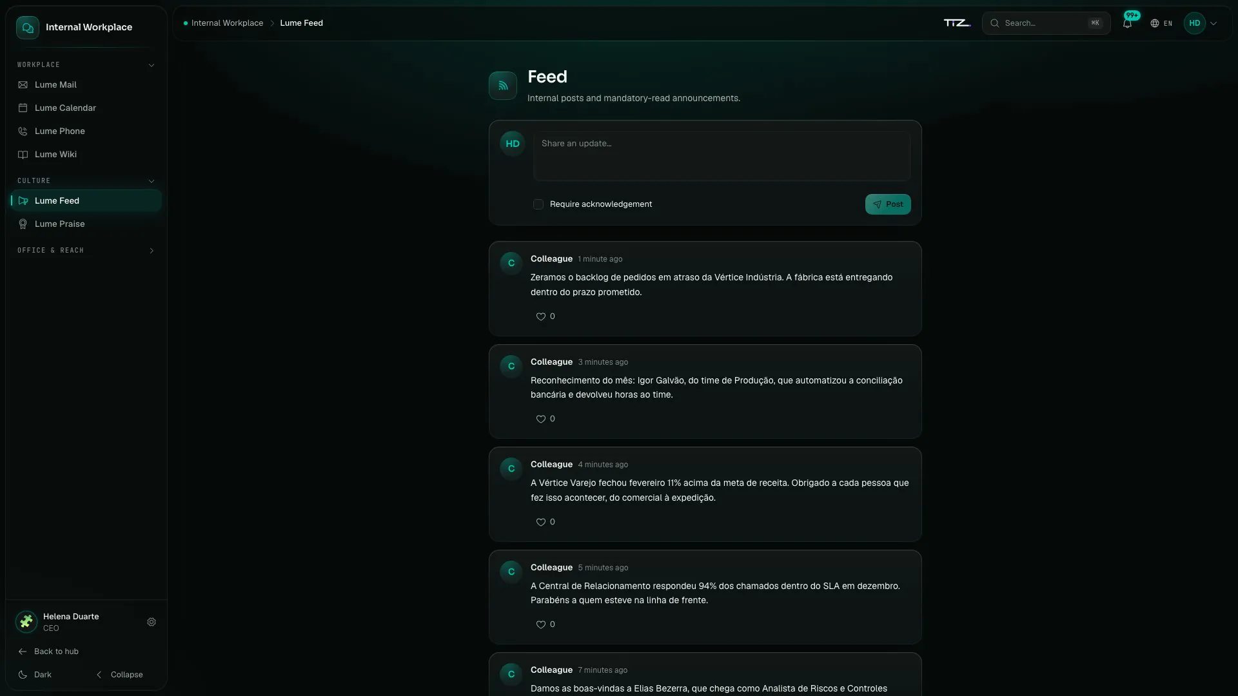Open Lume Calendar from the sidebar
This screenshot has width=1238, height=696.
click(86, 108)
